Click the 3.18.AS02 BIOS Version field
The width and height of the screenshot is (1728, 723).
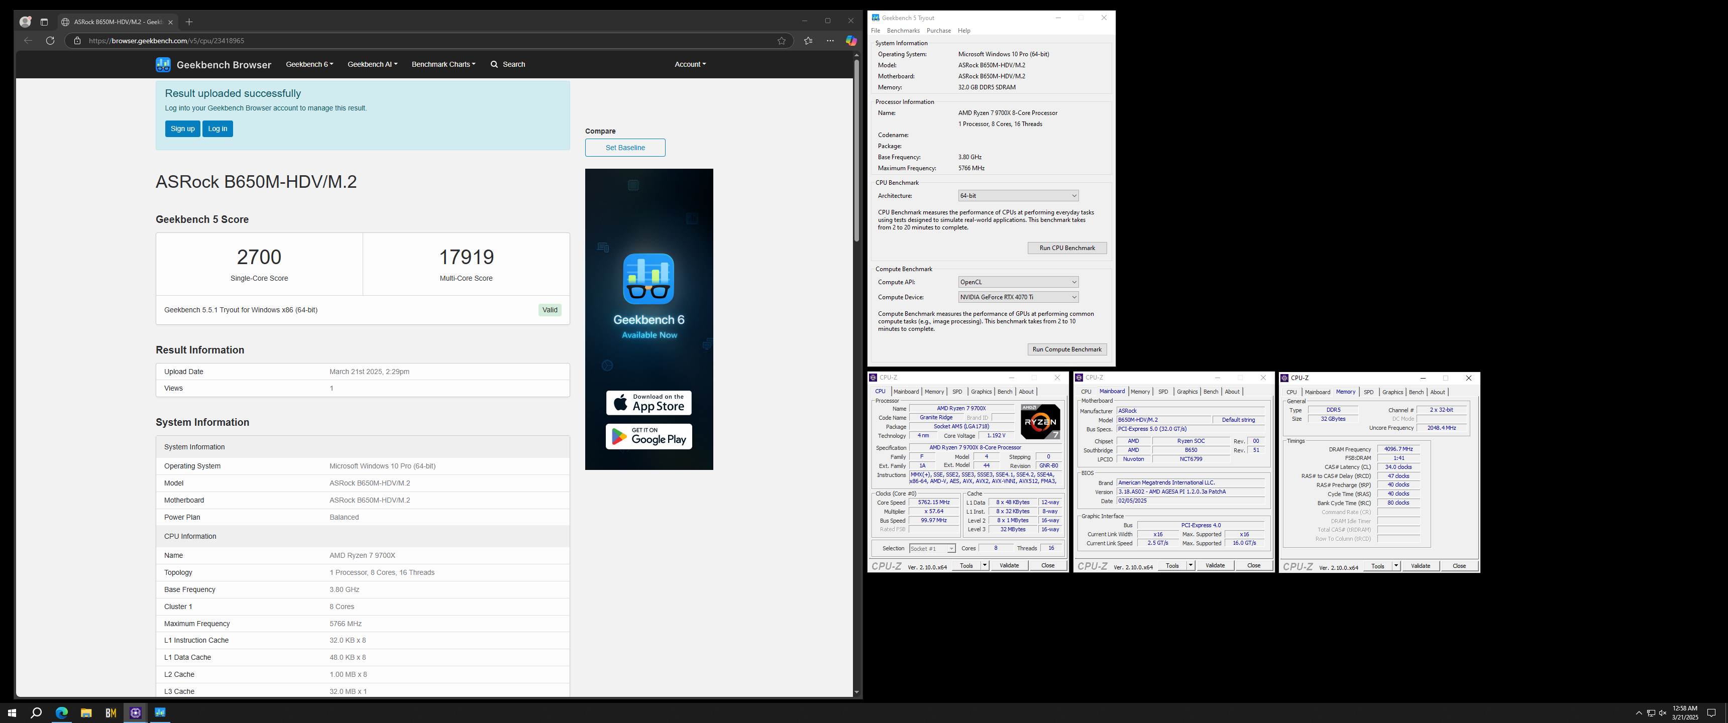click(x=1191, y=492)
